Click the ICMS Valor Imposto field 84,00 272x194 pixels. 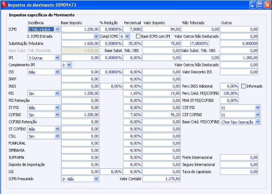(162, 29)
